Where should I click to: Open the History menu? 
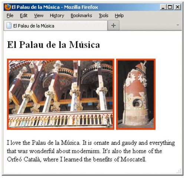pos(57,16)
